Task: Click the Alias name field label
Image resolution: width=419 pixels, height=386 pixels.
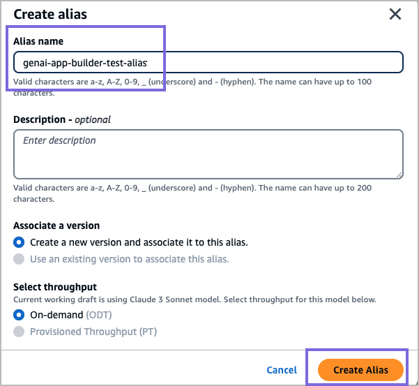Action: [38, 42]
